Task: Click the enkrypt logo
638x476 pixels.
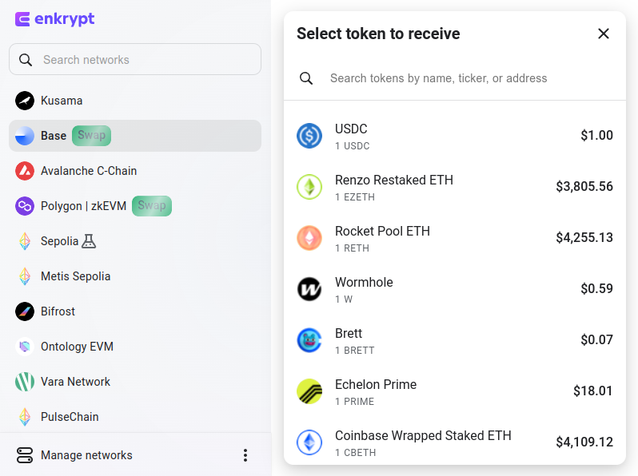Action: click(54, 19)
